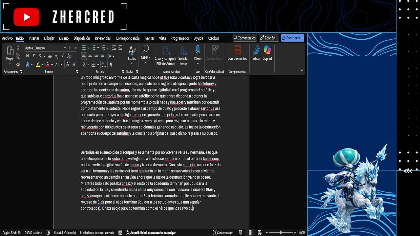Toggle align left paragraph button
The width and height of the screenshot is (420, 236).
(x=84, y=56)
